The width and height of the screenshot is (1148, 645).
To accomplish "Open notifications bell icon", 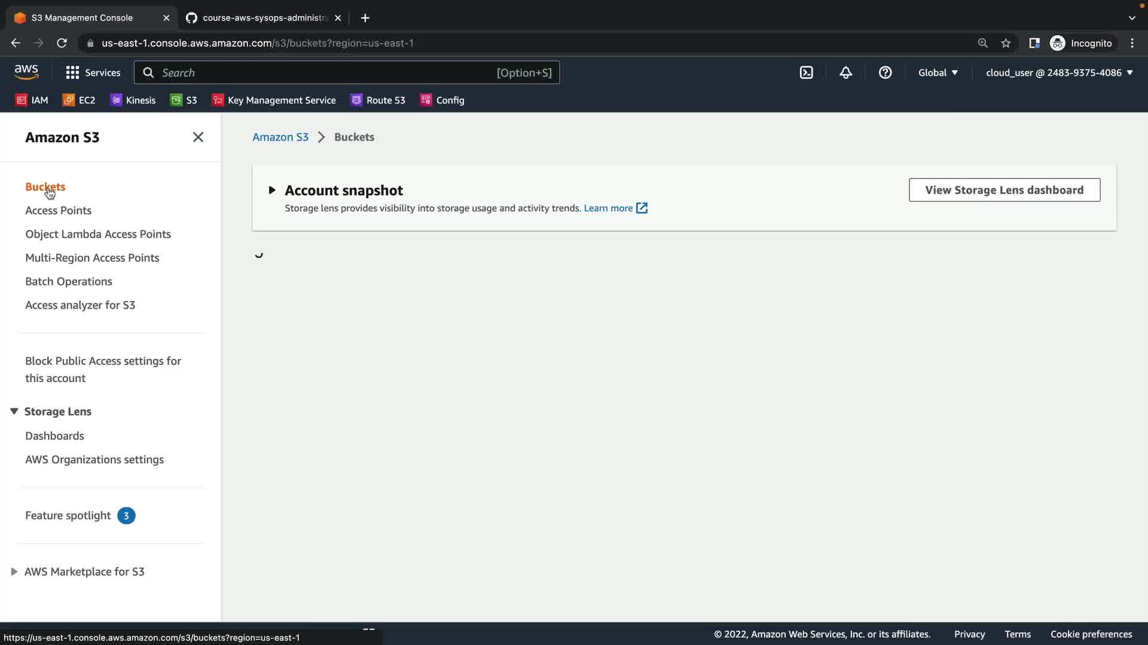I will tap(845, 73).
